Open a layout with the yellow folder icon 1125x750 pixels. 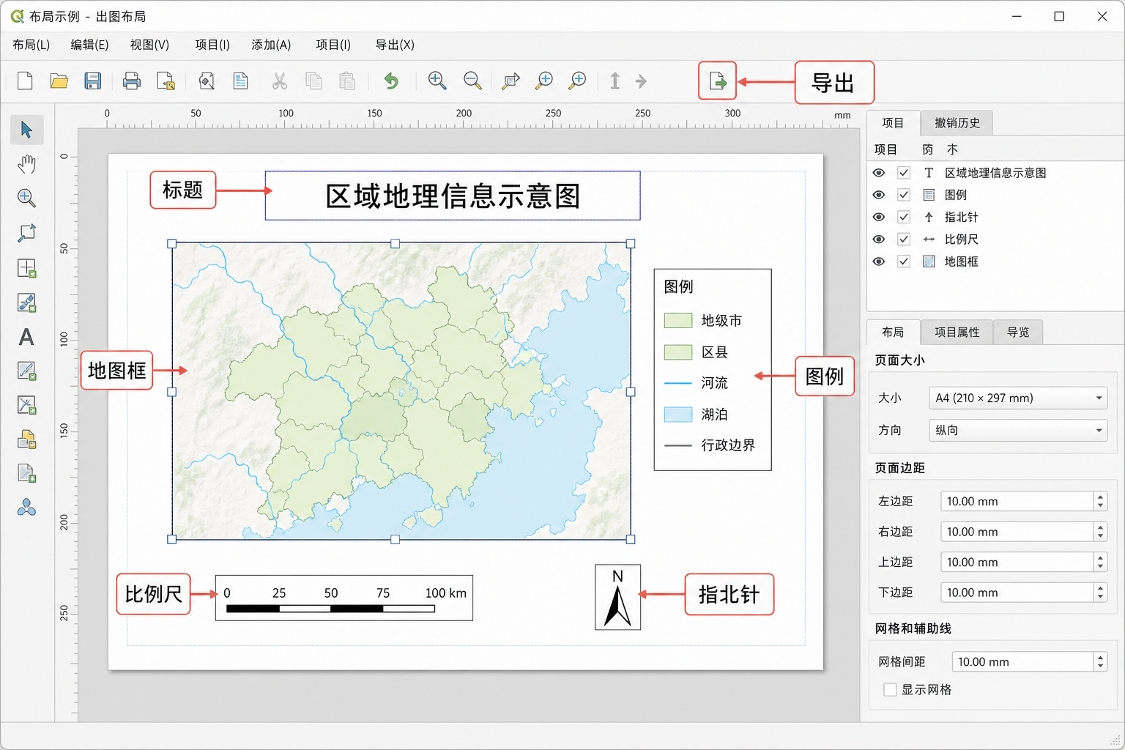[59, 81]
